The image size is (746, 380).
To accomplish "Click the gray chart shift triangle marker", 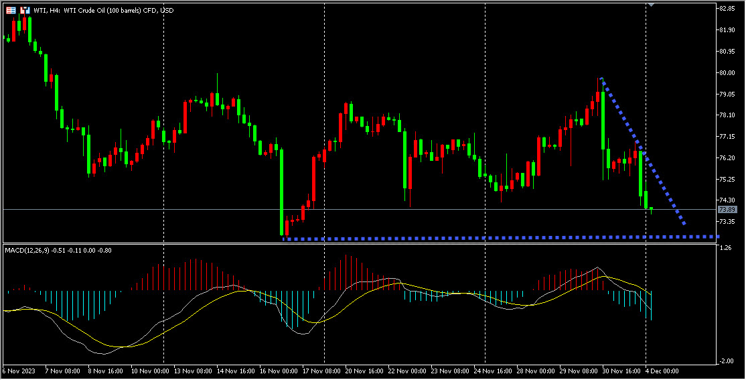I will pyautogui.click(x=652, y=4).
